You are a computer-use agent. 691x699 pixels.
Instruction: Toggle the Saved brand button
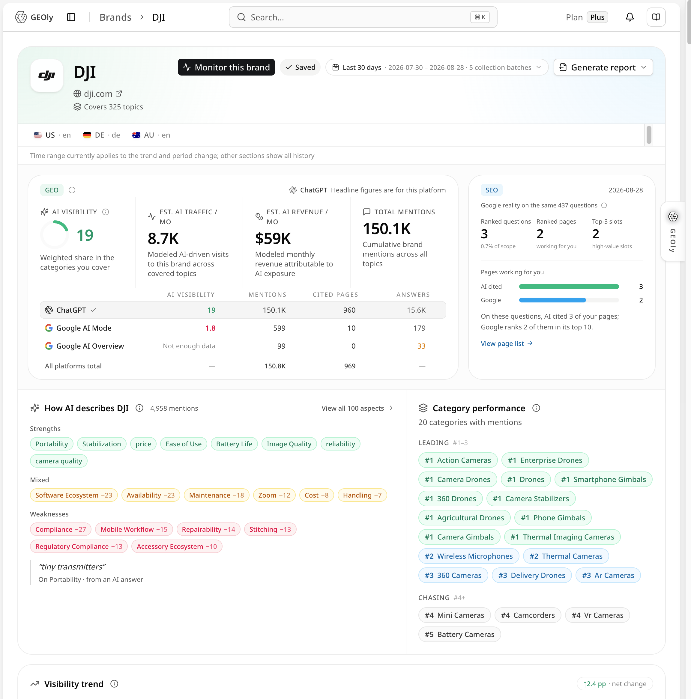pos(300,67)
